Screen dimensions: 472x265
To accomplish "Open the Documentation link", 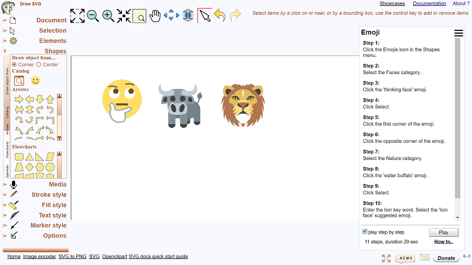I will 430,3.
